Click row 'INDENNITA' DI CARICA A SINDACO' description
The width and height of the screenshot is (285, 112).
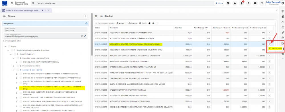[x=135, y=56]
